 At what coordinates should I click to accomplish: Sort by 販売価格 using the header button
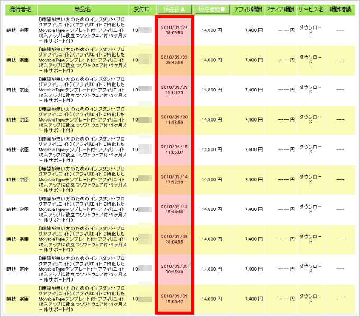[x=212, y=10]
